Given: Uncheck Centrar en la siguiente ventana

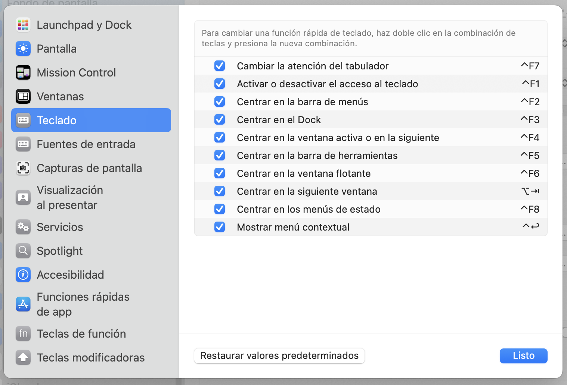Looking at the screenshot, I should [220, 191].
